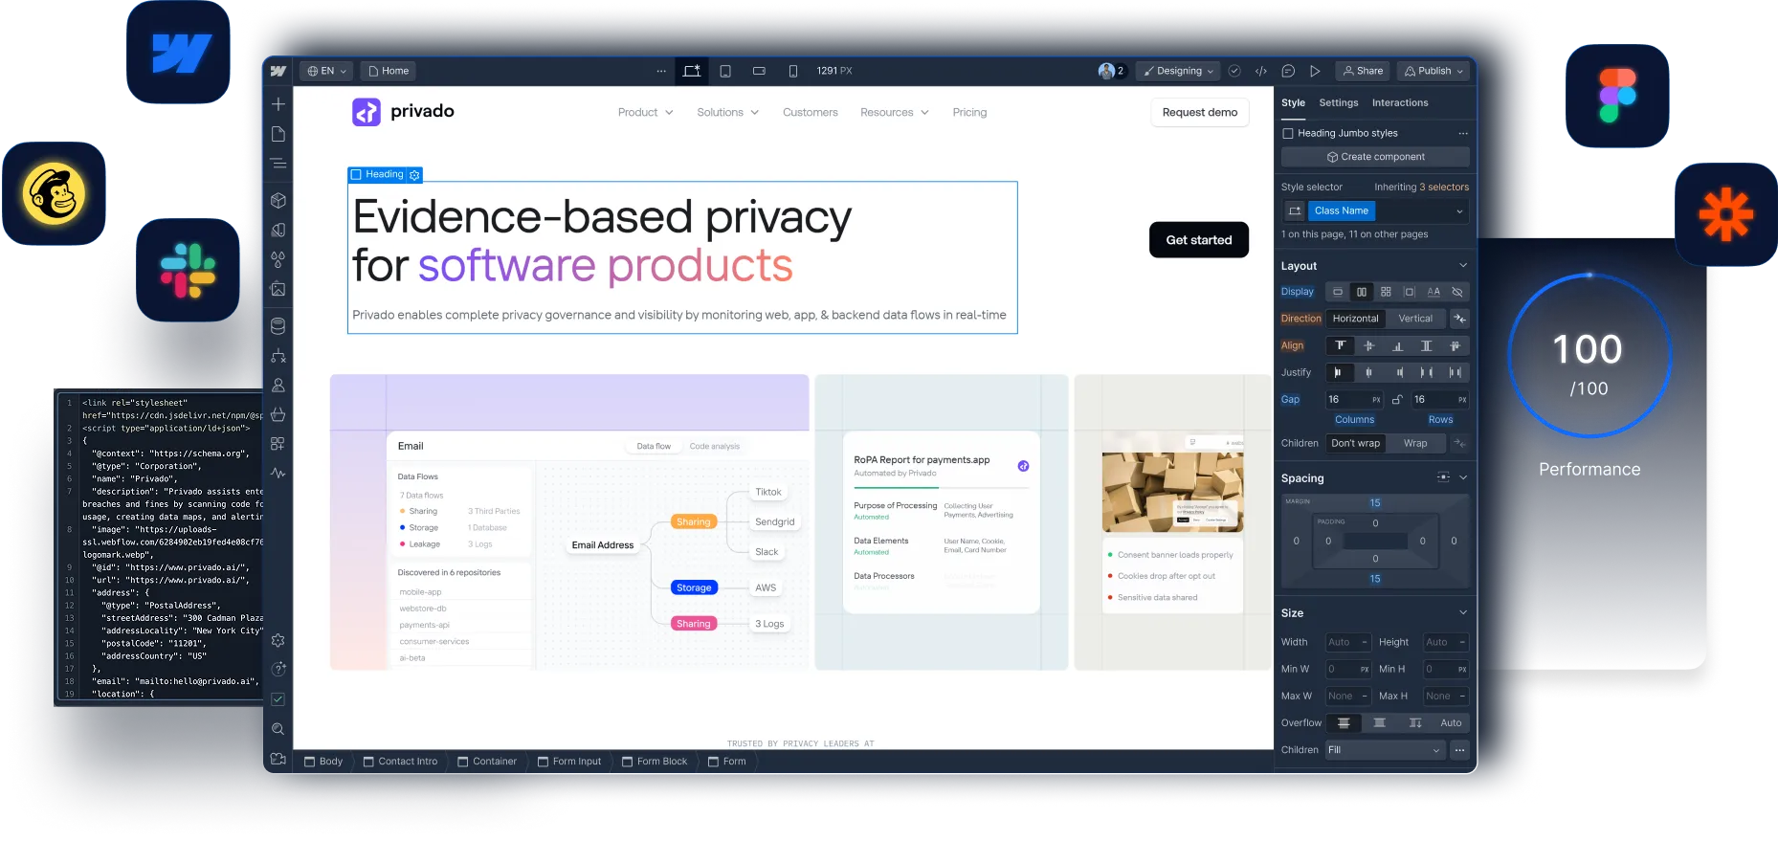This screenshot has width=1778, height=841.
Task: Click the Zapier asterisk app icon
Action: [1726, 214]
